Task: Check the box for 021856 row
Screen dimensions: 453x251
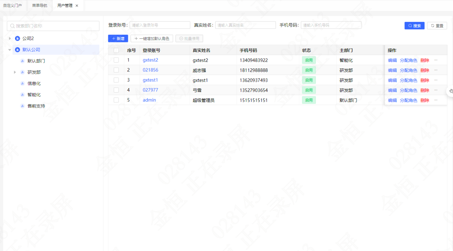Action: pyautogui.click(x=116, y=70)
